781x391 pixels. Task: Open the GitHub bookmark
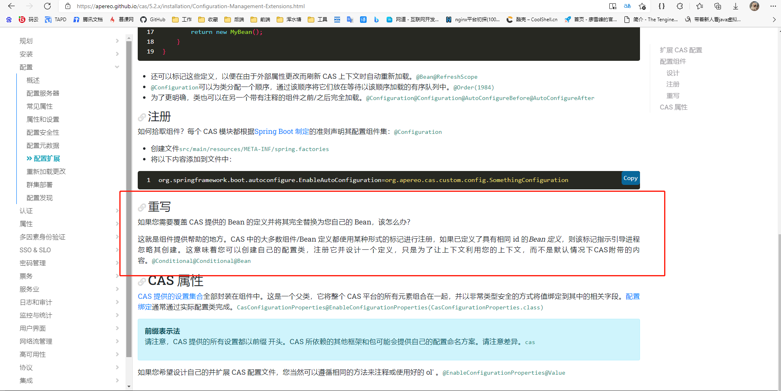click(153, 19)
